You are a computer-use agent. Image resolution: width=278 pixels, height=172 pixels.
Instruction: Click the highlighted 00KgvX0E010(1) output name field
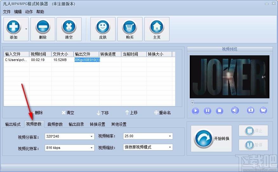click(87, 60)
